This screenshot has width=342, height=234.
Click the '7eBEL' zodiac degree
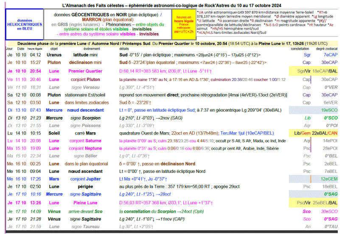point(331,171)
